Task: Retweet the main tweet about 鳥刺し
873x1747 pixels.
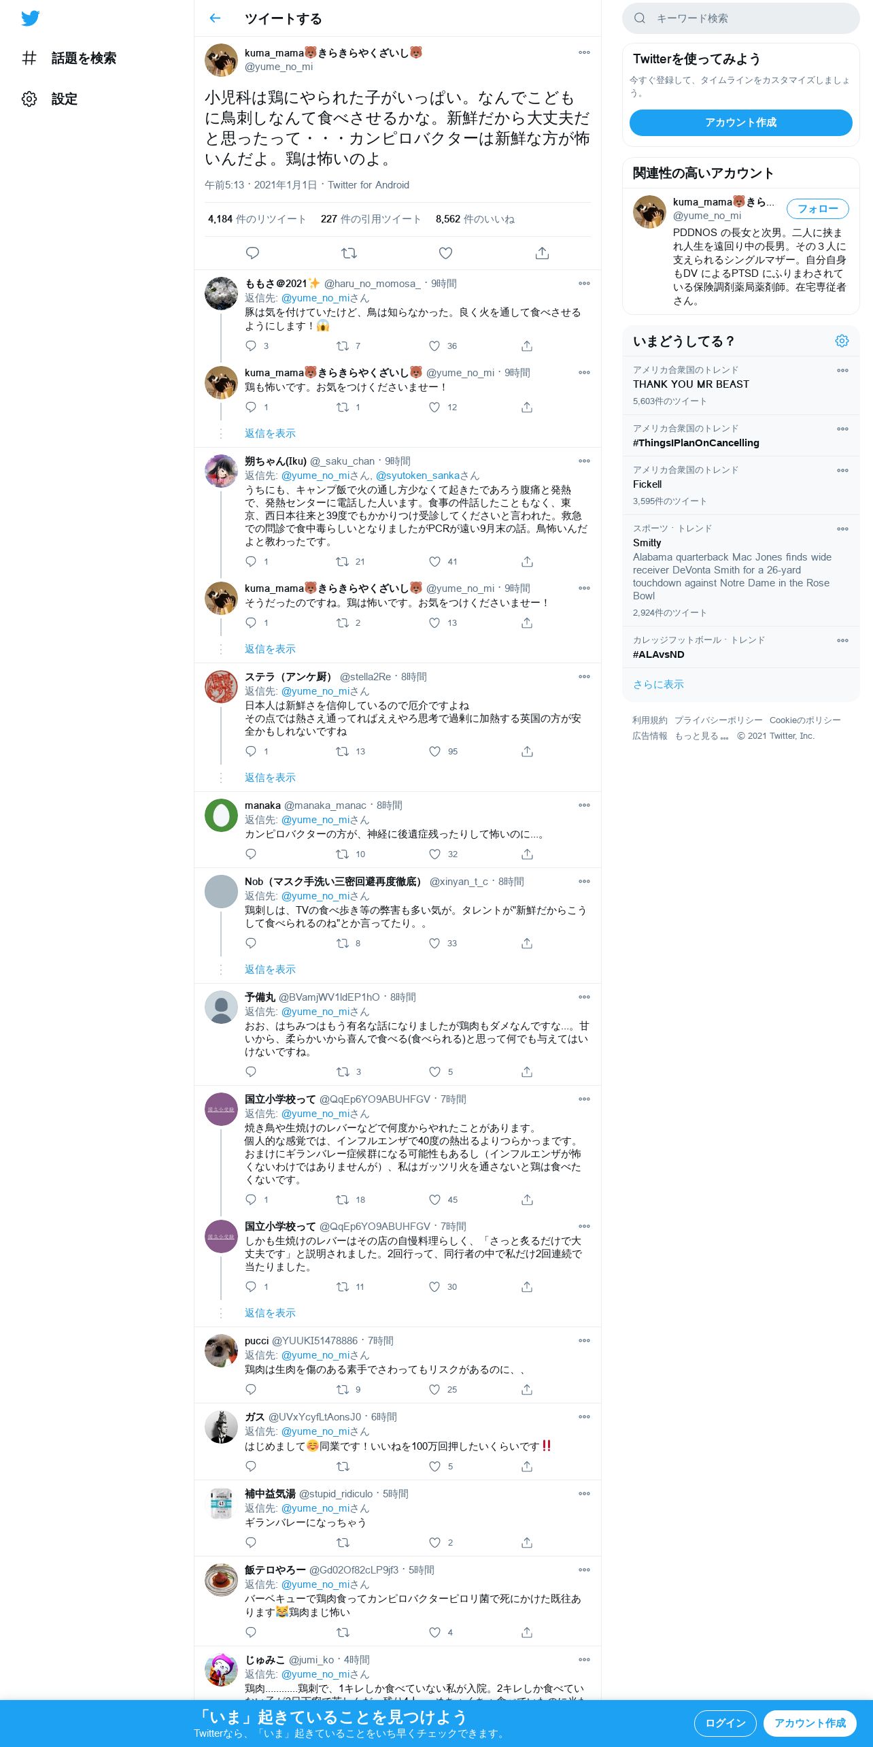Action: (x=349, y=253)
